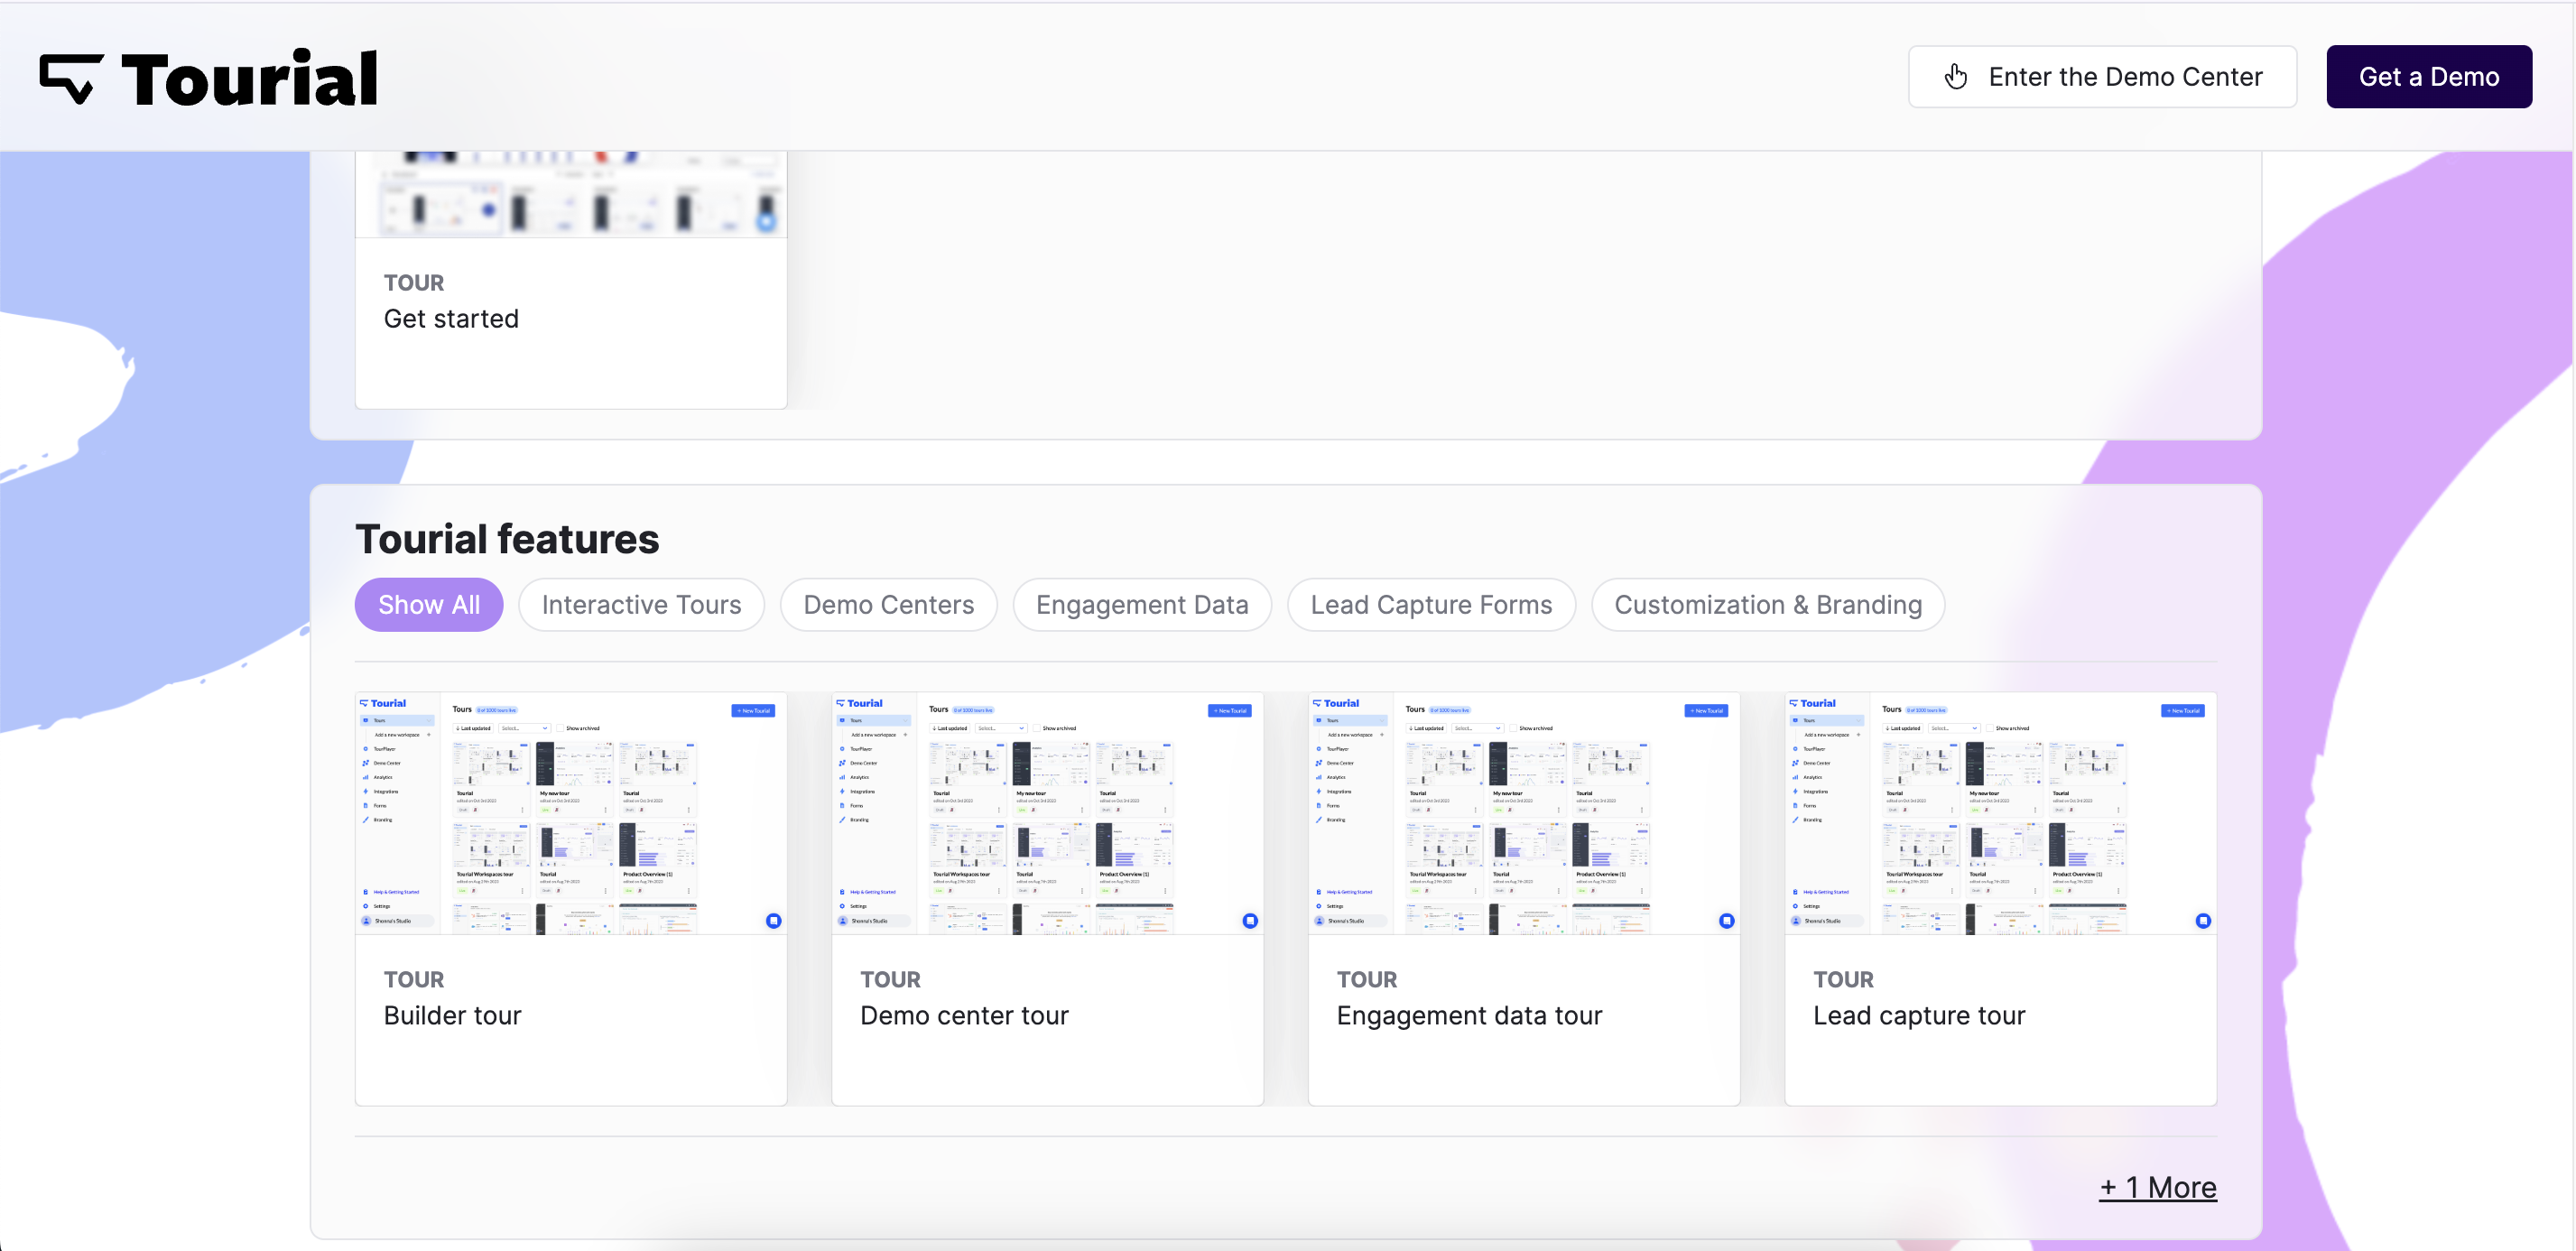The height and width of the screenshot is (1251, 2576).
Task: Click blue circle icon on Builder tour thumbnail
Action: pyautogui.click(x=773, y=920)
